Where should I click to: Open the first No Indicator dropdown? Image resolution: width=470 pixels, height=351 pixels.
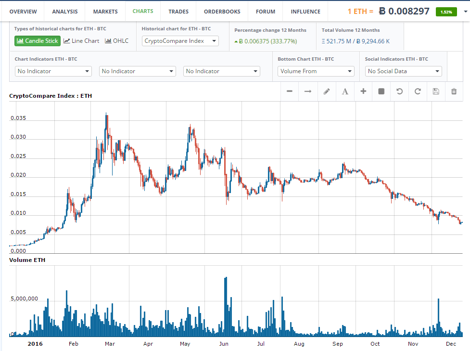coord(53,71)
